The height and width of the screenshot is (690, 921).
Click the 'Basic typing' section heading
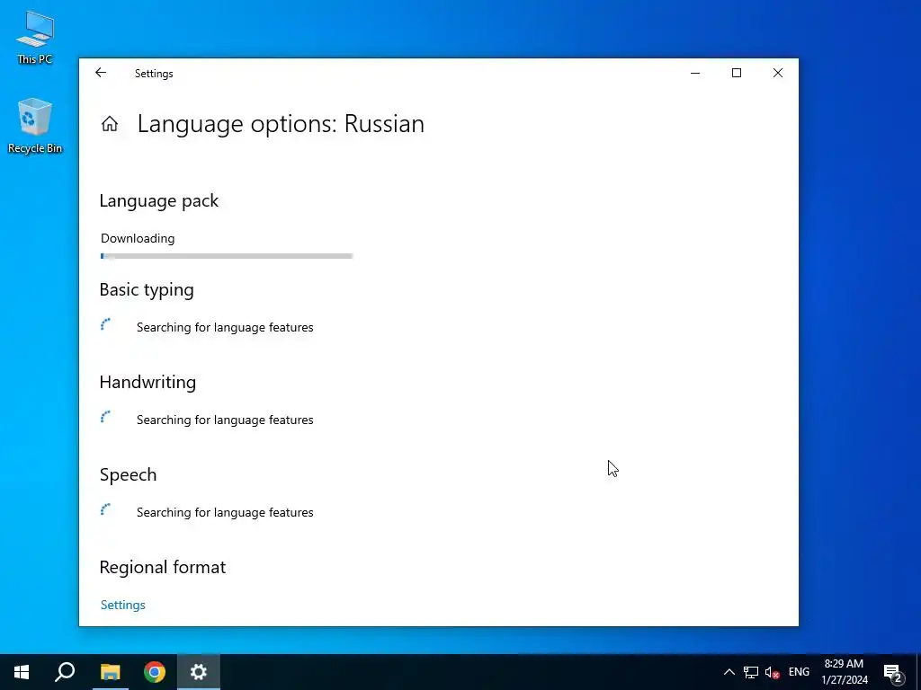pyautogui.click(x=147, y=290)
